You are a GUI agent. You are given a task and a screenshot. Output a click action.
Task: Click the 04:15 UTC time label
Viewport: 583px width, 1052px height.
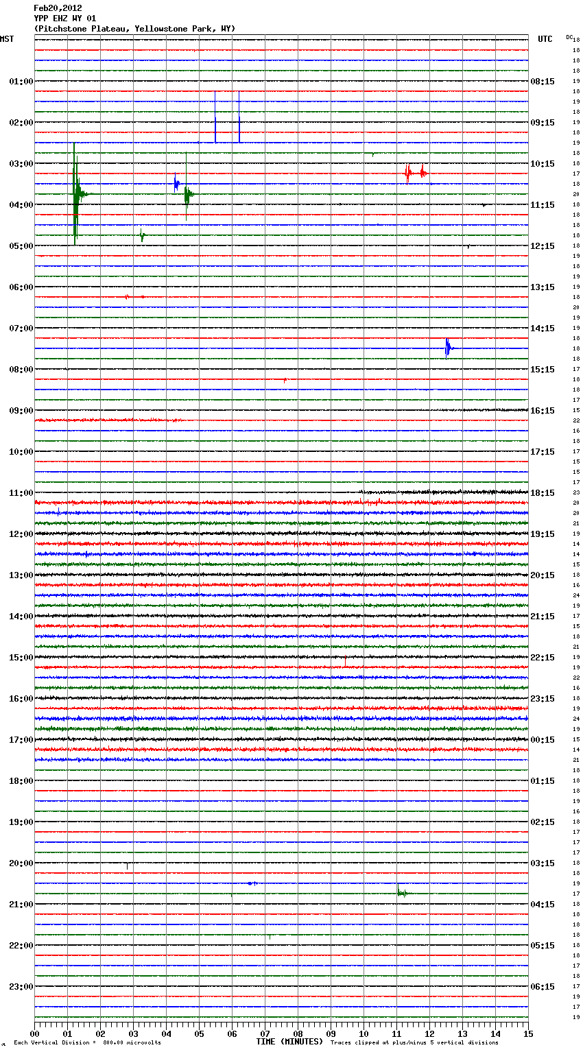(x=543, y=905)
